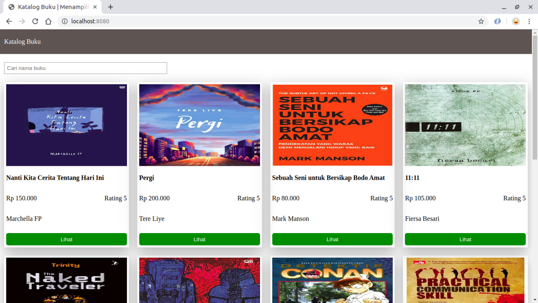Click the title 'Sebuah Seni untuk Bersikap Bodo Amat'
This screenshot has width=538, height=303.
click(x=329, y=178)
